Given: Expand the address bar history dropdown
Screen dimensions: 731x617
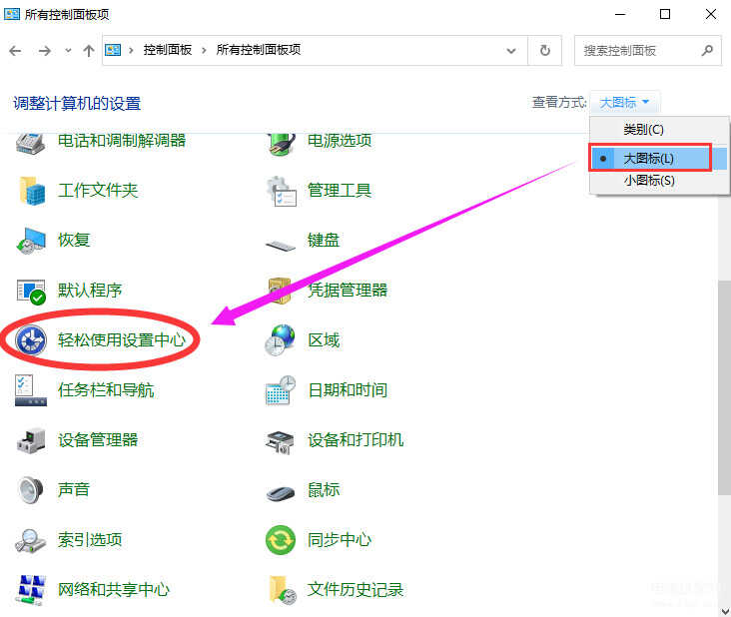Looking at the screenshot, I should pos(511,50).
